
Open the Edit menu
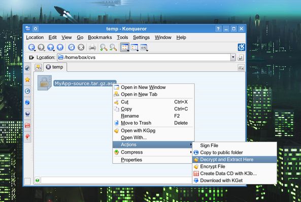[x=52, y=37]
